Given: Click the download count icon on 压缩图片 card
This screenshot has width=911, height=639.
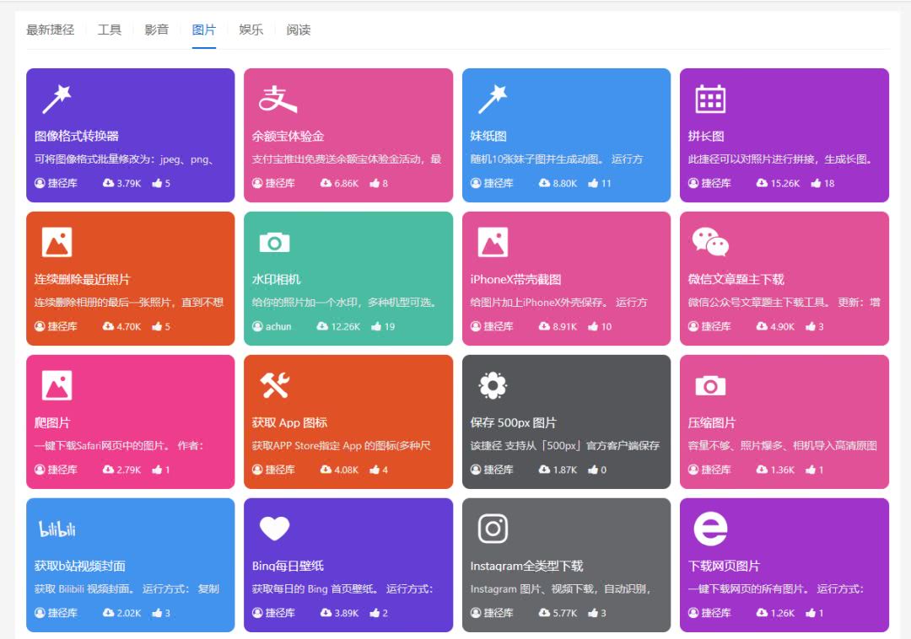Looking at the screenshot, I should click(762, 470).
